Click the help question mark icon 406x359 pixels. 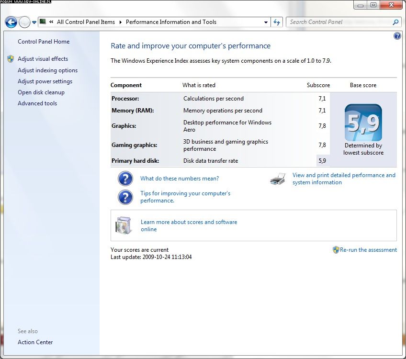(x=397, y=36)
